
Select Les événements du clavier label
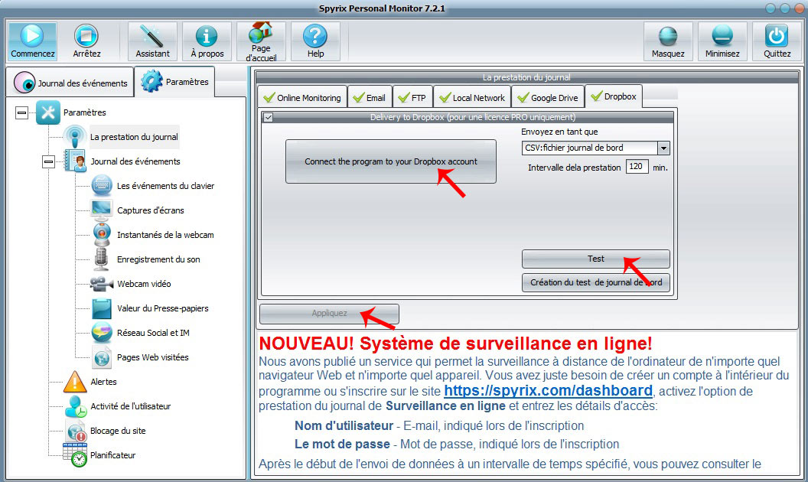(165, 186)
